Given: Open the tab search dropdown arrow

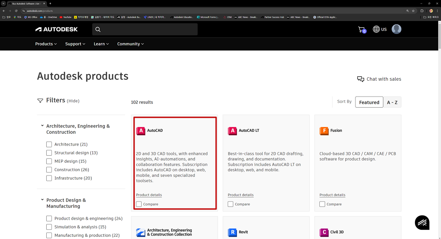Looking at the screenshot, I should [4, 4].
